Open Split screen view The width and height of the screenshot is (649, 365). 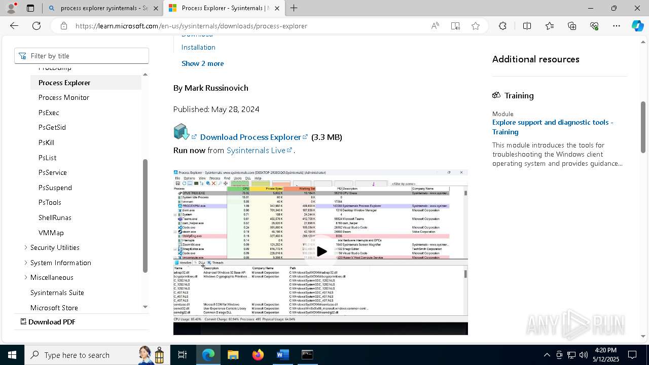(527, 26)
